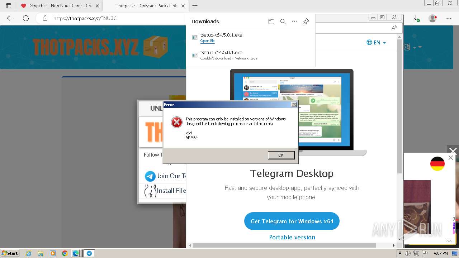Open more options in the Downloads panel
Viewport: 459px width, 258px height.
tap(294, 21)
